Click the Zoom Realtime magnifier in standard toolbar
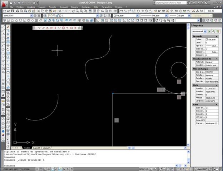Viewport: 223px width, 171px height. click(77, 11)
